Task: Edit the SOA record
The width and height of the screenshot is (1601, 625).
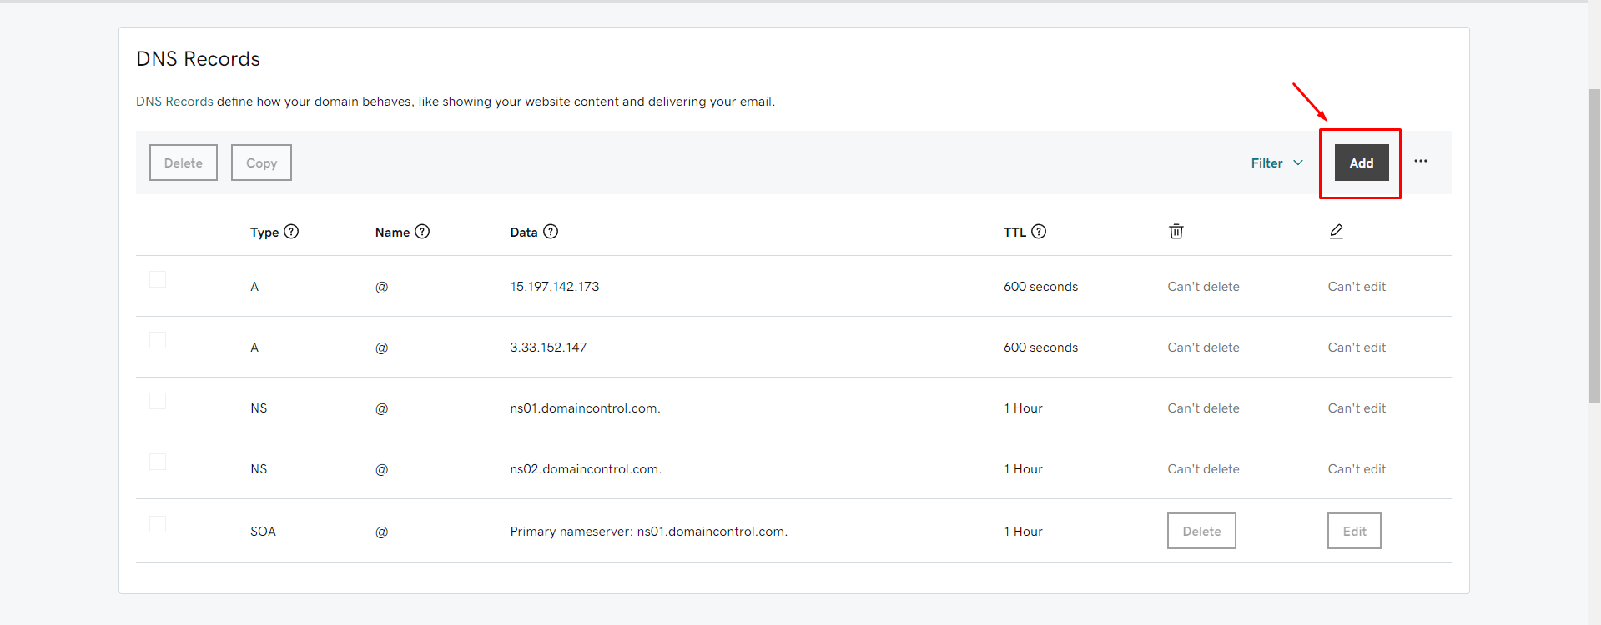Action: click(x=1354, y=532)
